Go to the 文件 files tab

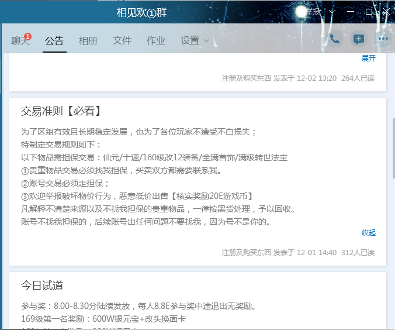pos(122,40)
